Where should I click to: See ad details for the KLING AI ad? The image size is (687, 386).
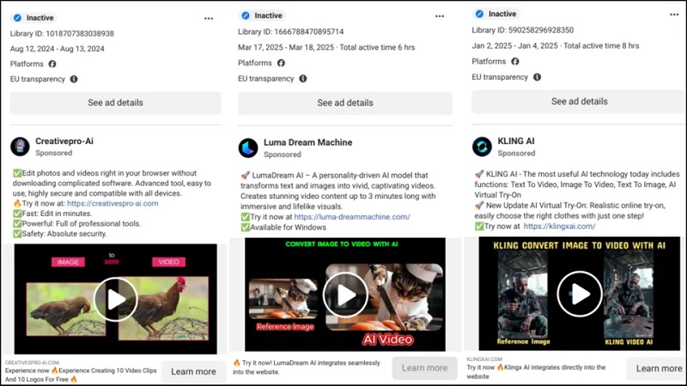tap(578, 101)
